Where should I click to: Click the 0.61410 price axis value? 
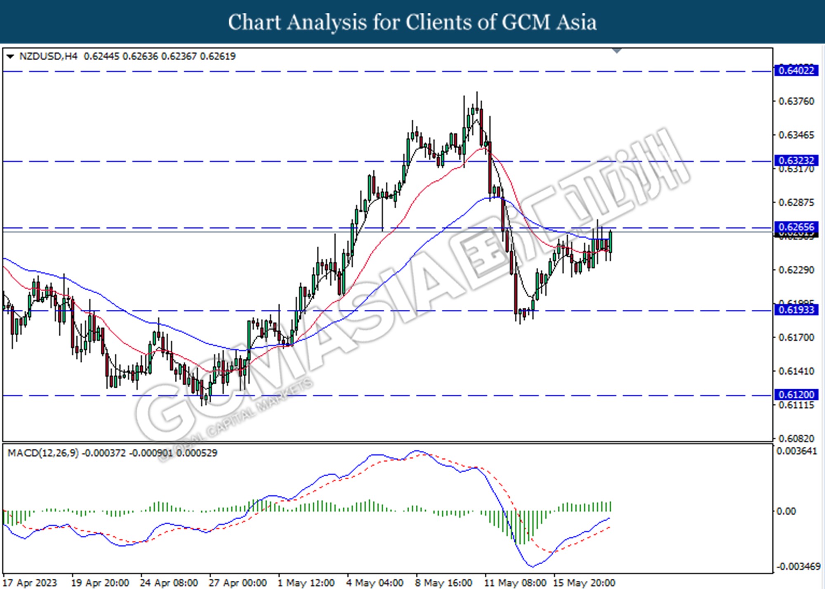click(796, 372)
